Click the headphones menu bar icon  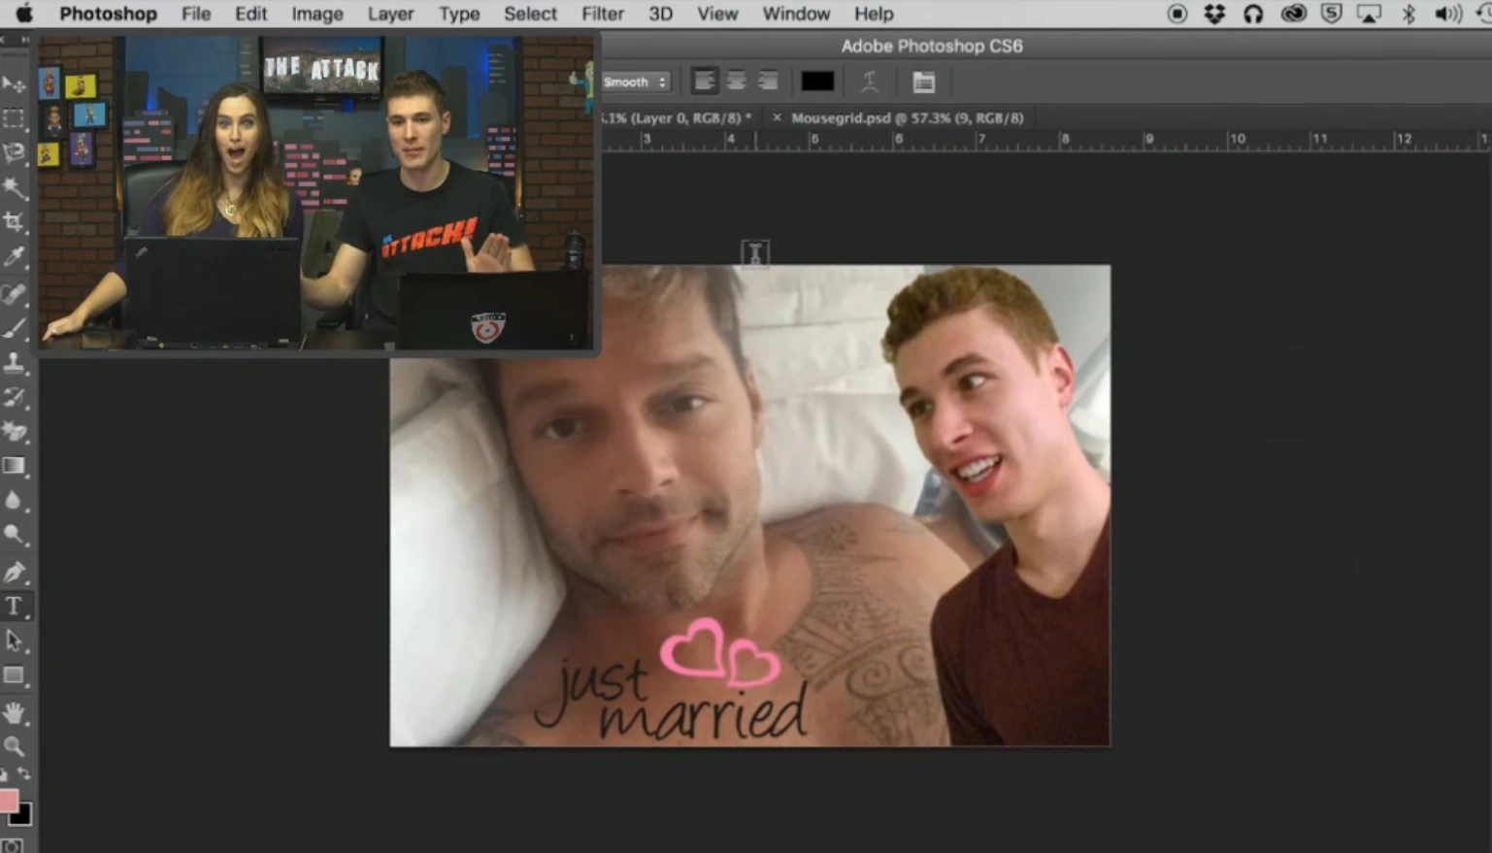pos(1253,14)
